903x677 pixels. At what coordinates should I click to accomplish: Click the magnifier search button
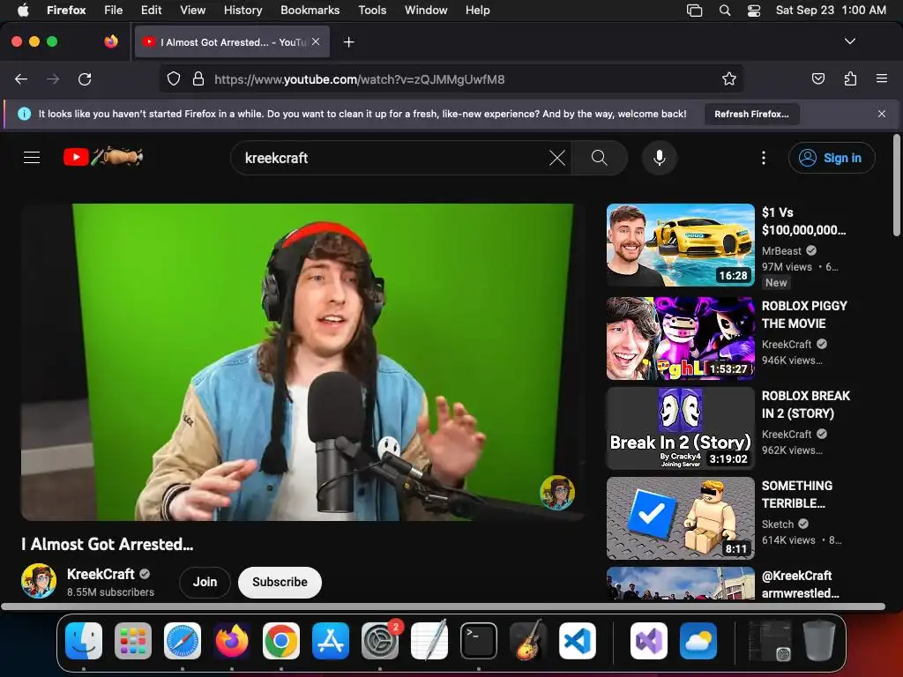pos(599,158)
